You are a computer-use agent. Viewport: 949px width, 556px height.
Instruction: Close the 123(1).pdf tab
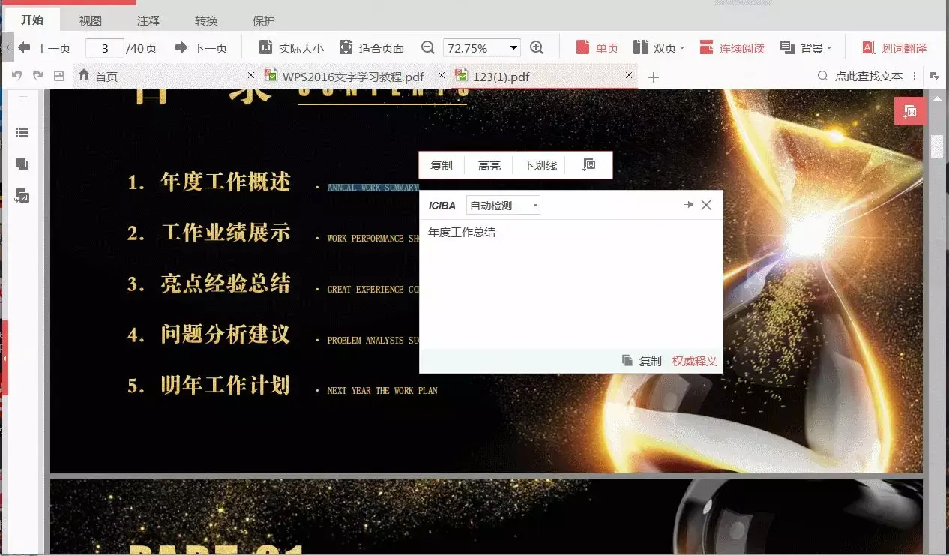click(x=629, y=75)
